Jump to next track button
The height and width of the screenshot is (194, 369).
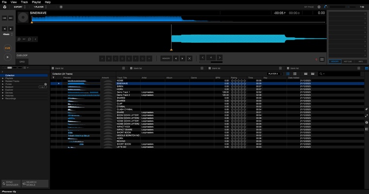[11, 18]
